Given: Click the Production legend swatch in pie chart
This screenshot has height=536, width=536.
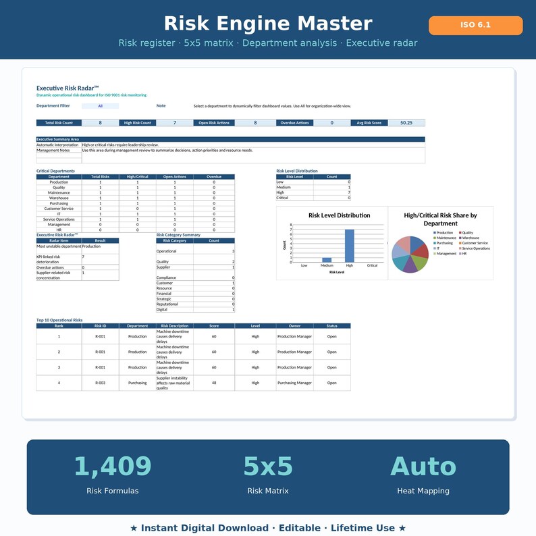Looking at the screenshot, I should (435, 232).
